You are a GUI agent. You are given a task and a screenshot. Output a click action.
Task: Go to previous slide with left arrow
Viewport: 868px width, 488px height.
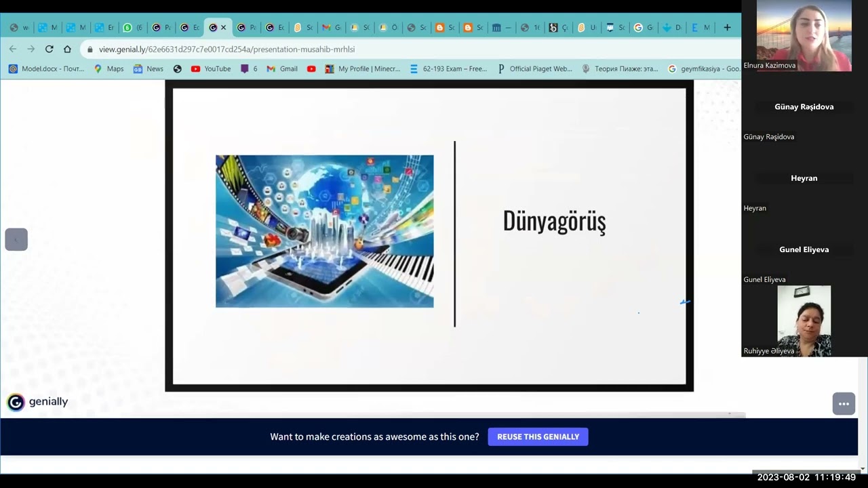pyautogui.click(x=16, y=239)
